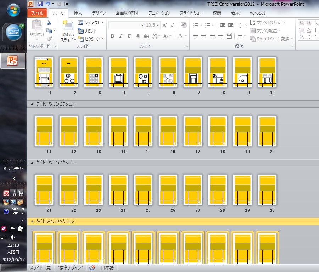Click the Cut scissors icon
Screen dimensions: 319x272
(49, 23)
